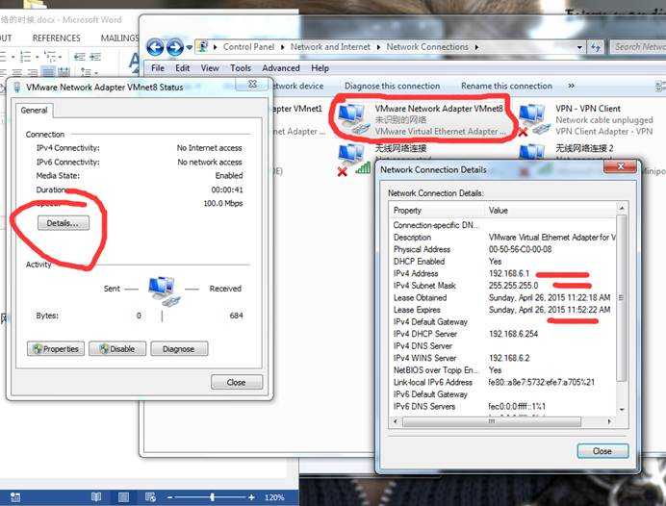This screenshot has height=506, width=666.
Task: Focus the Search Network Connections field
Action: (x=638, y=47)
